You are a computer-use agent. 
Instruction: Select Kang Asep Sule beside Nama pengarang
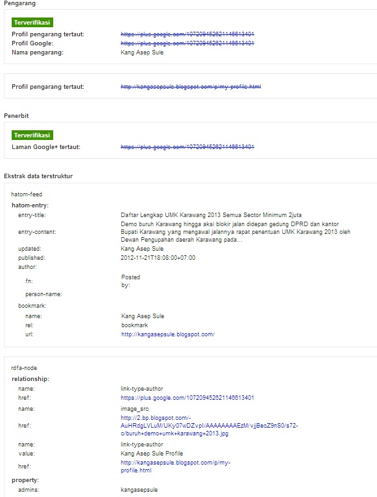pos(142,52)
